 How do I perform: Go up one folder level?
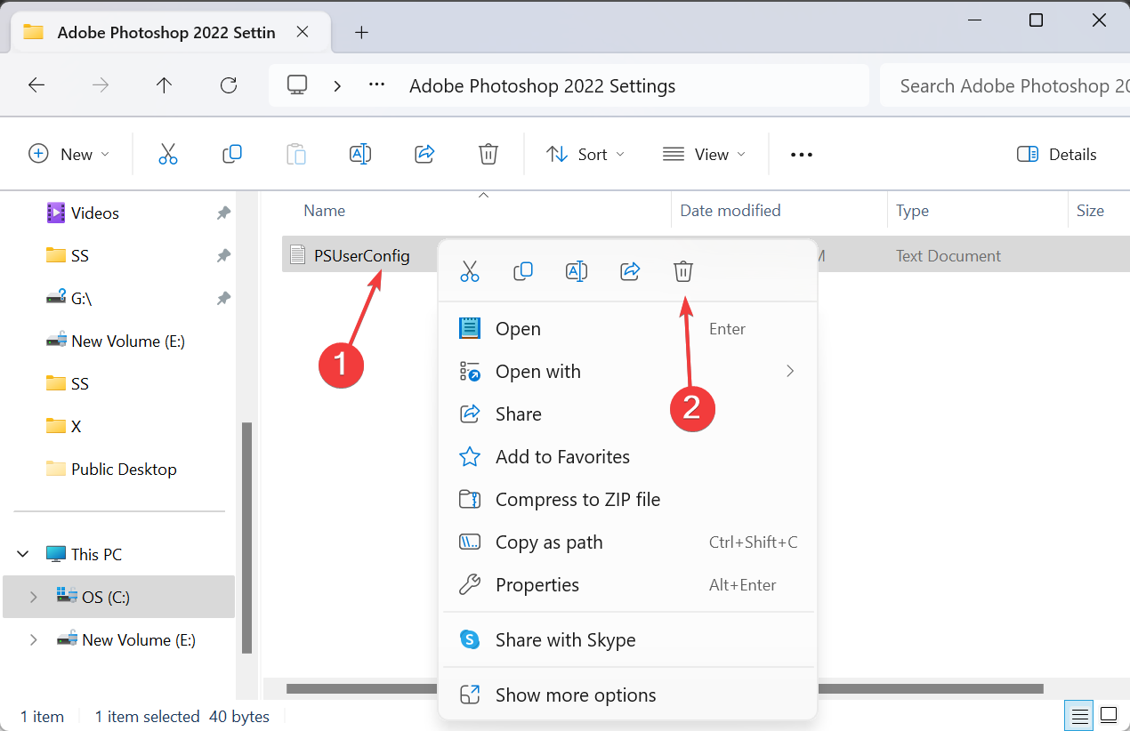tap(165, 85)
